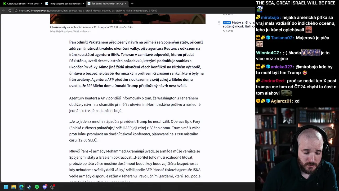Open Spotify from the taskbar
339x191 pixels.
tap(37, 187)
